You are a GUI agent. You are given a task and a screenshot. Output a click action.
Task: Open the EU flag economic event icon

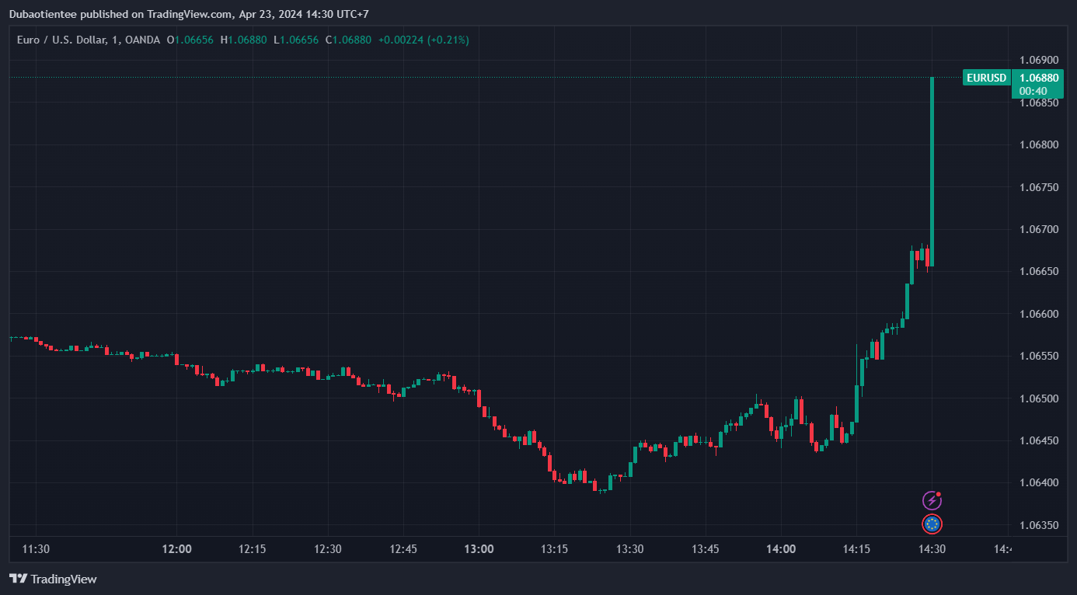click(x=932, y=524)
